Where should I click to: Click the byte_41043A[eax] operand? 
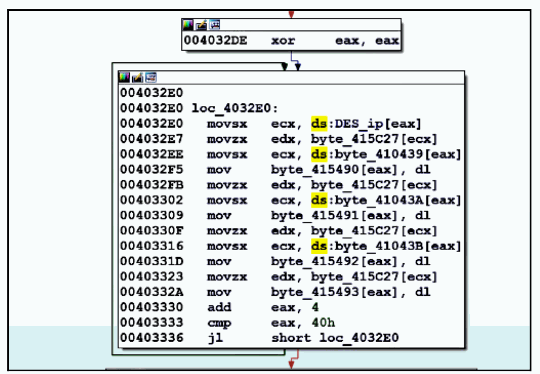click(x=398, y=200)
